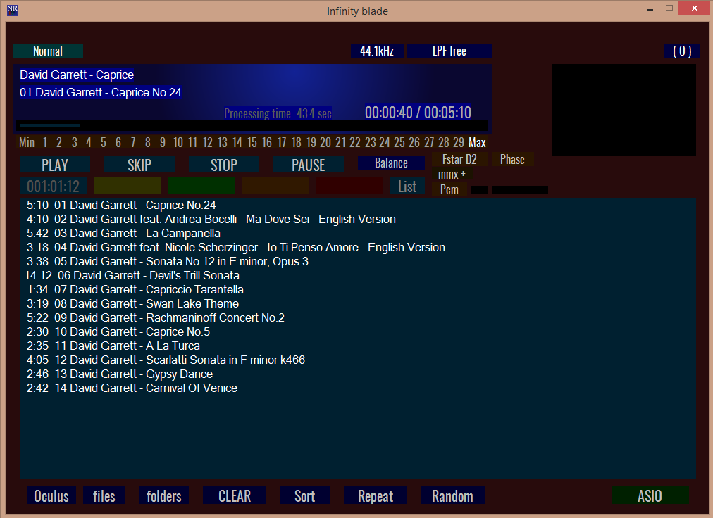Toggle the Normal mode indicator

(48, 51)
